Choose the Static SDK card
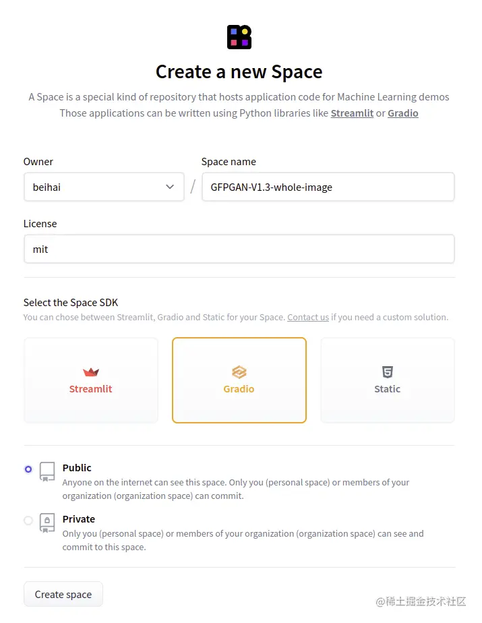This screenshot has width=482, height=623. (x=388, y=380)
